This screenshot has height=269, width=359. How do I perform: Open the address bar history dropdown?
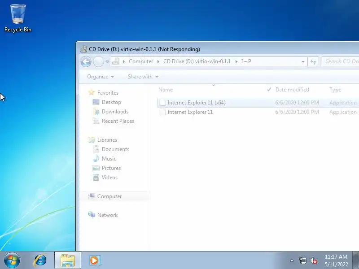(x=303, y=62)
